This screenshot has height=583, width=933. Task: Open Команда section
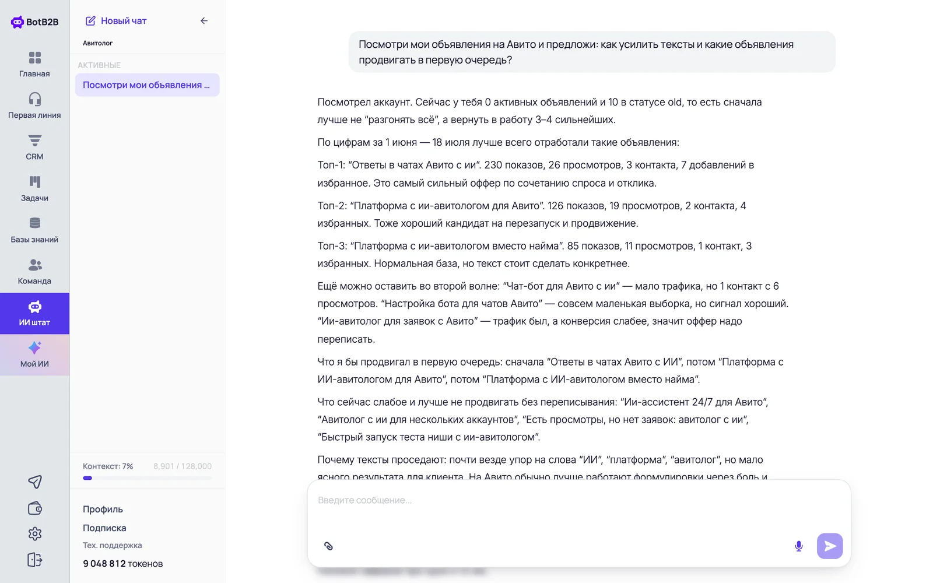(x=34, y=272)
